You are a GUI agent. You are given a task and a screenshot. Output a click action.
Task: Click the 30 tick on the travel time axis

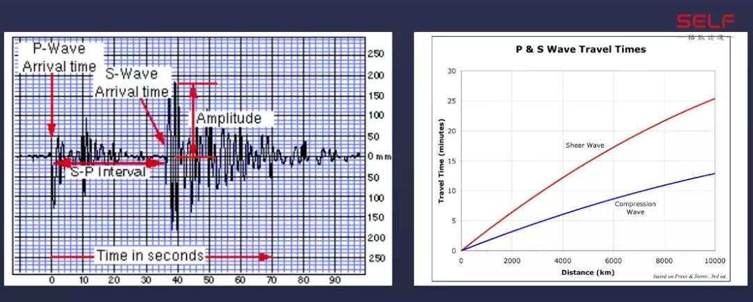pos(451,71)
